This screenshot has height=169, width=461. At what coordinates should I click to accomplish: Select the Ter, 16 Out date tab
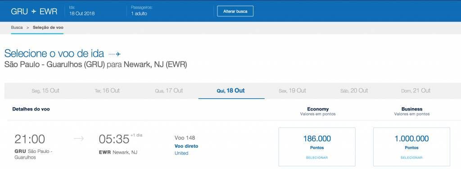pyautogui.click(x=107, y=91)
